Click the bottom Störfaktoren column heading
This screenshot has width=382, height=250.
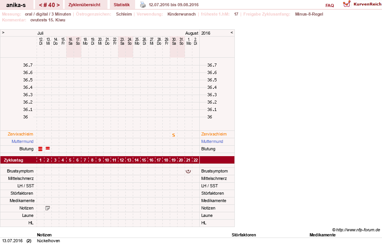244,235
